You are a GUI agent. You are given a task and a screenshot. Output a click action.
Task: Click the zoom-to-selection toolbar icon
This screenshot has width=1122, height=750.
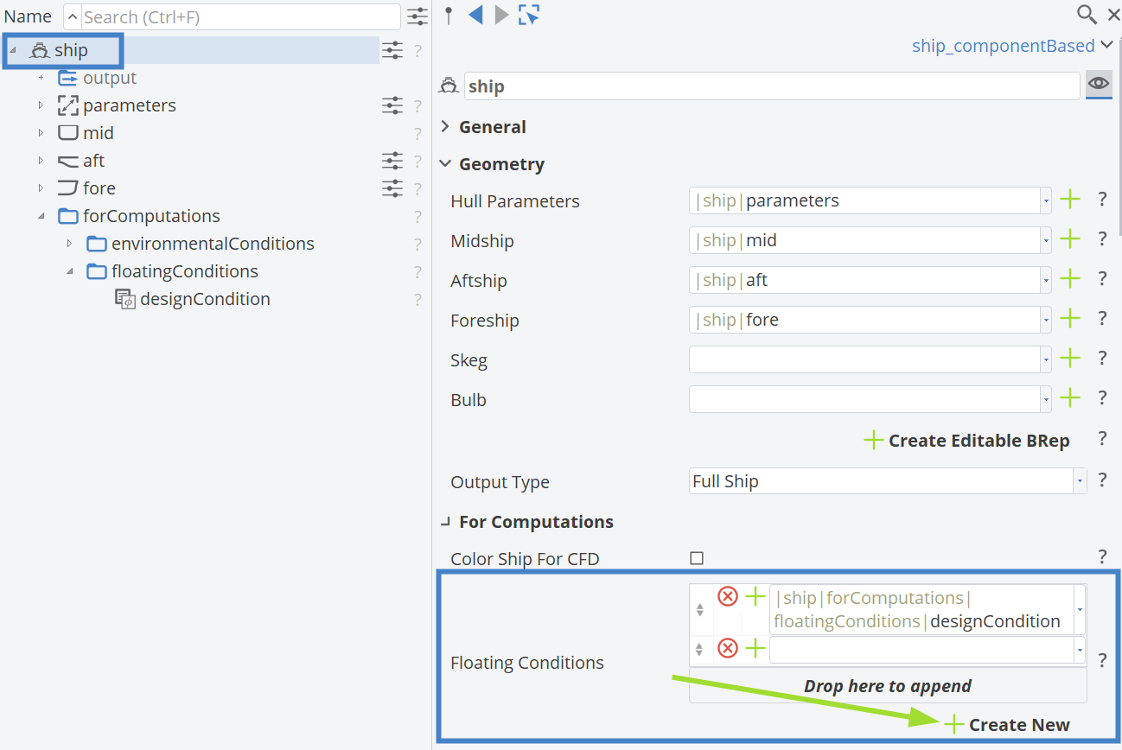528,15
